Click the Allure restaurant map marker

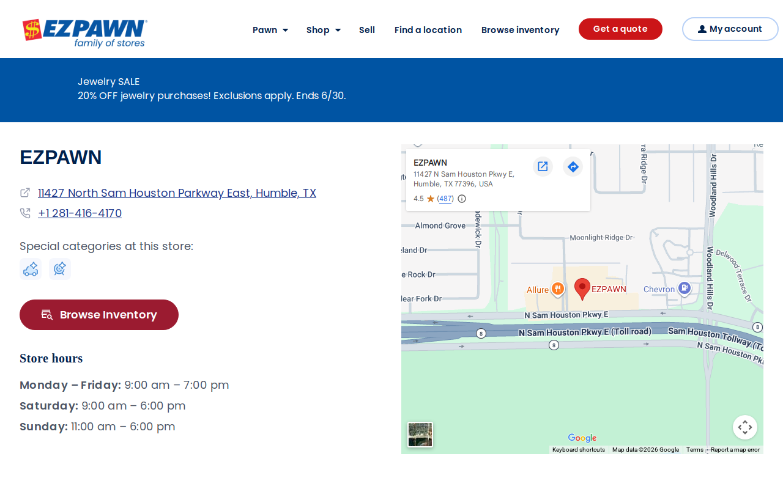tap(557, 289)
